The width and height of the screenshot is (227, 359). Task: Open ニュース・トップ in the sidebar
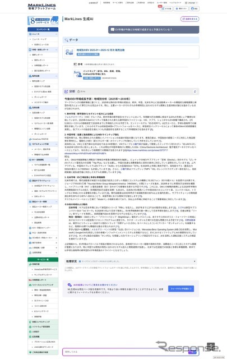[39, 39]
